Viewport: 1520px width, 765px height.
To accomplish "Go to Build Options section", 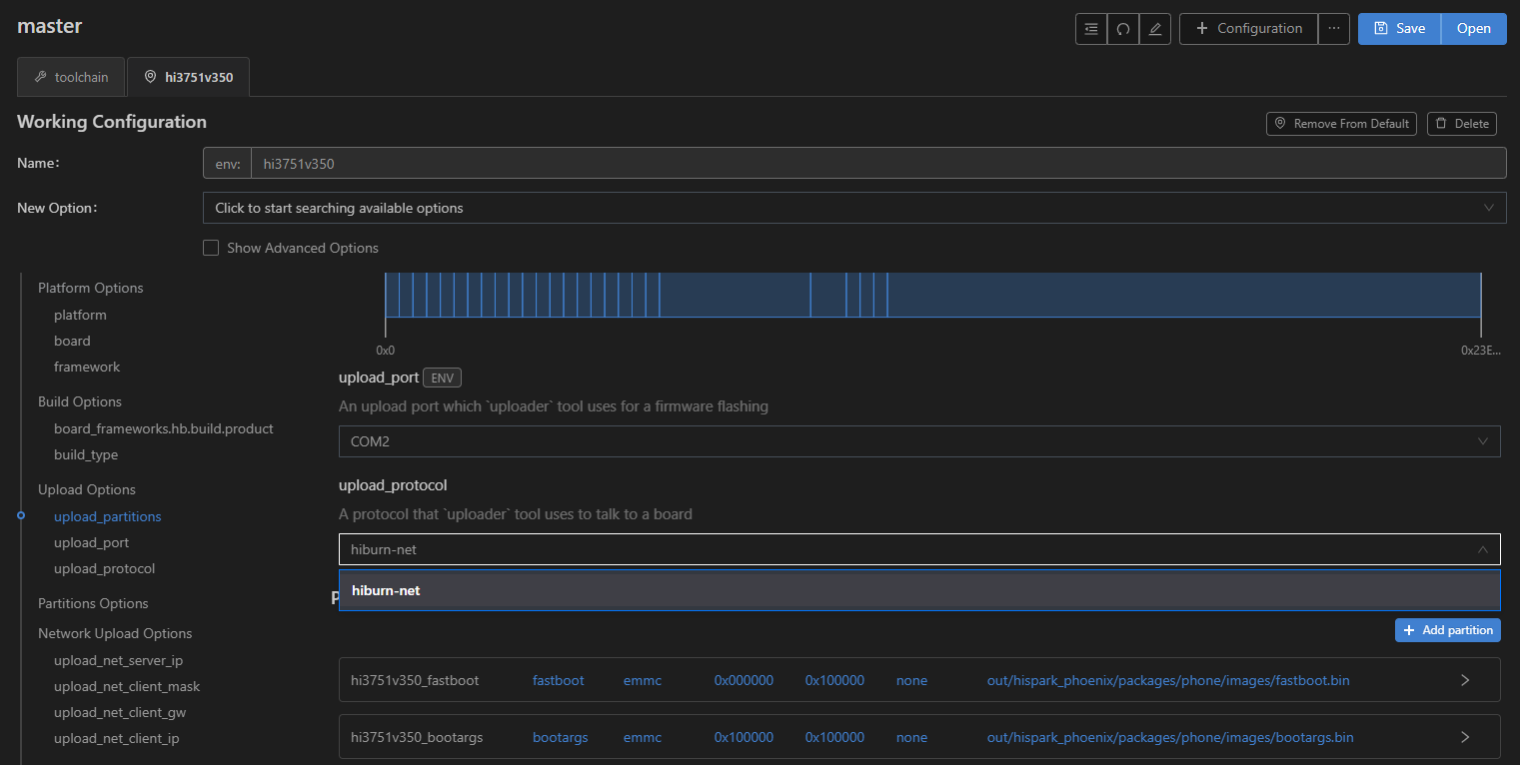I will [80, 401].
